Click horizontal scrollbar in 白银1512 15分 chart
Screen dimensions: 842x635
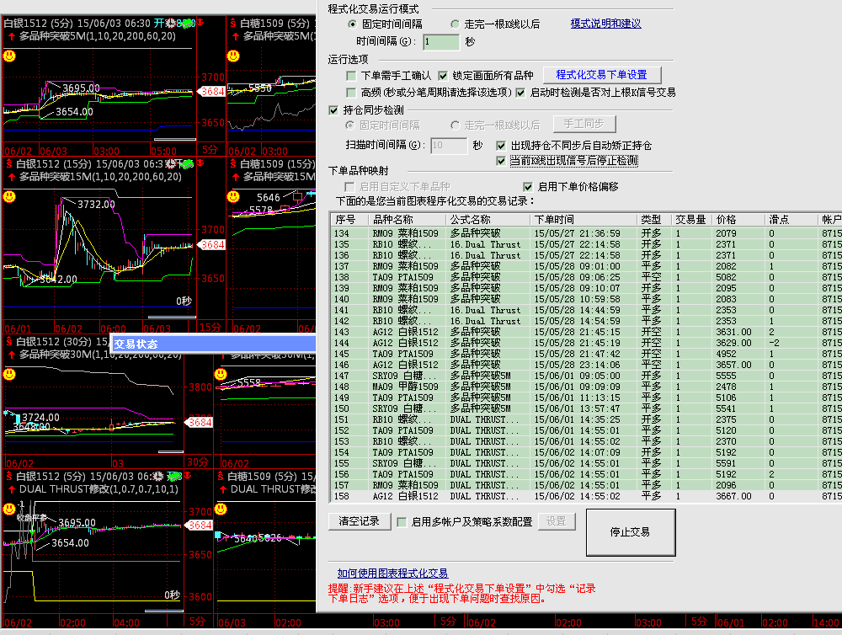(172, 317)
